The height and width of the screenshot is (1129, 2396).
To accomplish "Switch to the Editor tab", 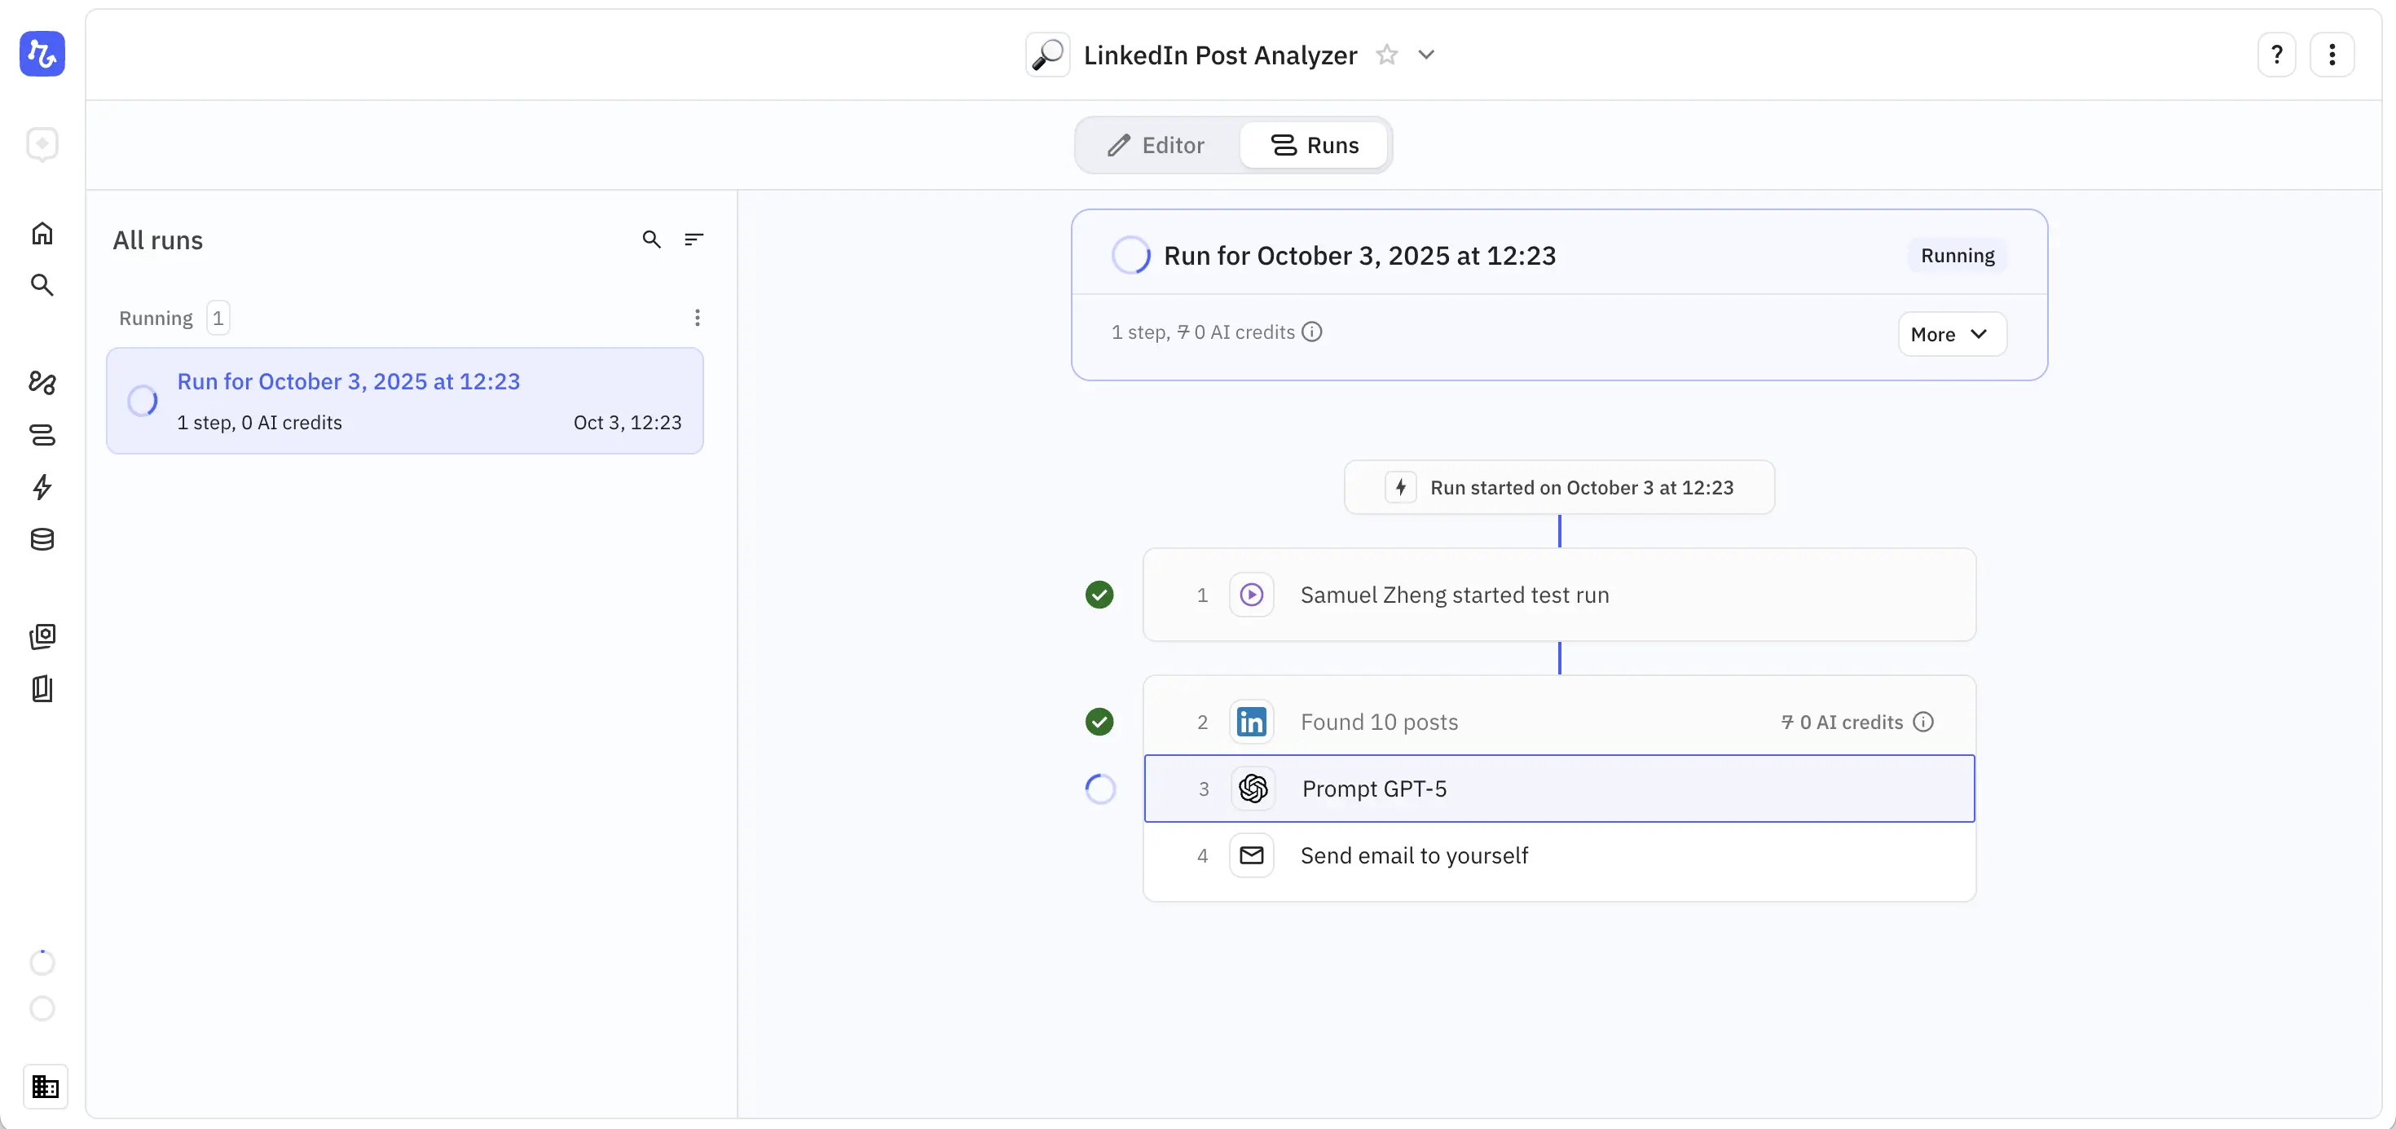I will 1156,145.
